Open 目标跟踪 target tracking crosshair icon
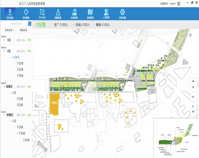The image size is (199, 158). click(26, 14)
